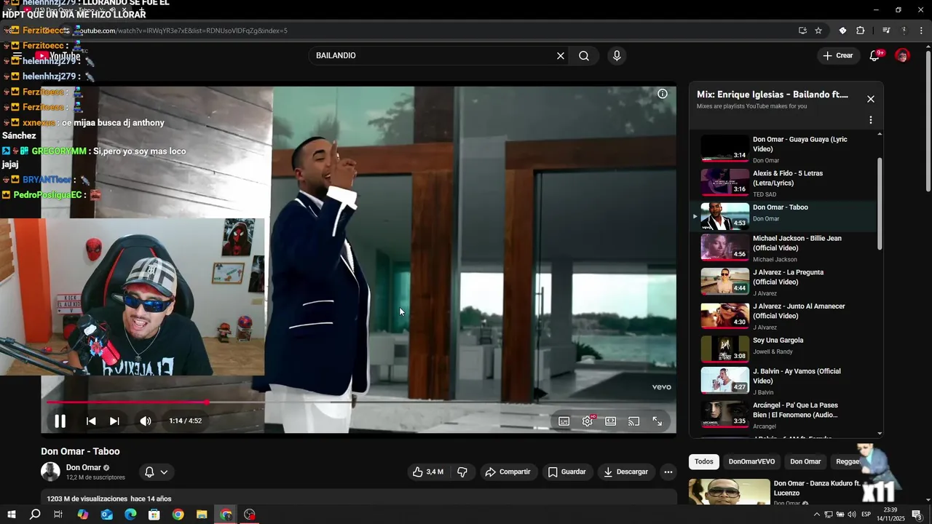This screenshot has height=524, width=932.
Task: Click video info card icon
Action: click(663, 94)
